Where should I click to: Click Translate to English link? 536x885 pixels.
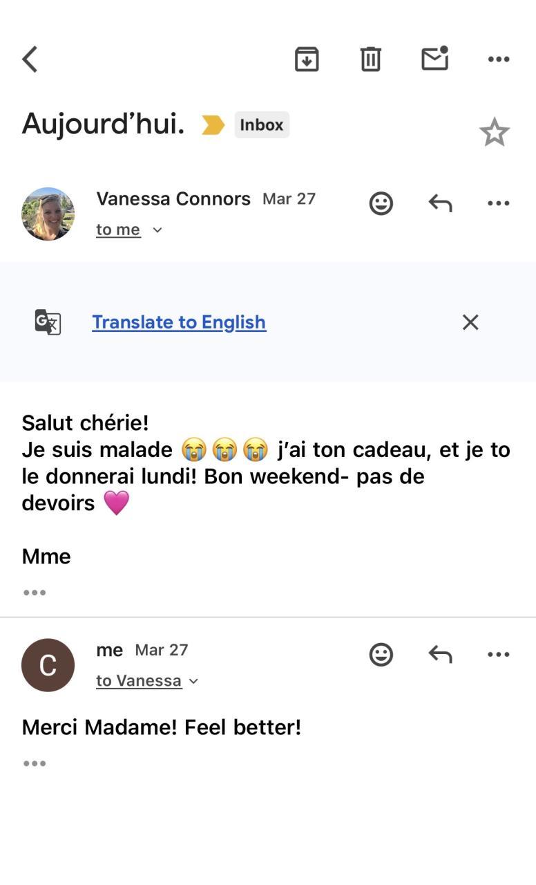(179, 322)
